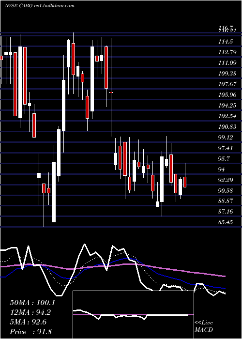Click the Price : 91.8 readout
The width and height of the screenshot is (242, 339).
click(x=30, y=332)
